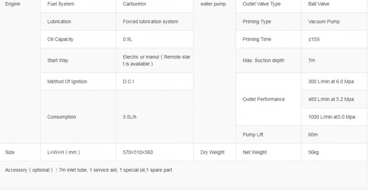Click the Dry Weight label cell
Viewport: 369px width, 190px height.
click(x=214, y=152)
